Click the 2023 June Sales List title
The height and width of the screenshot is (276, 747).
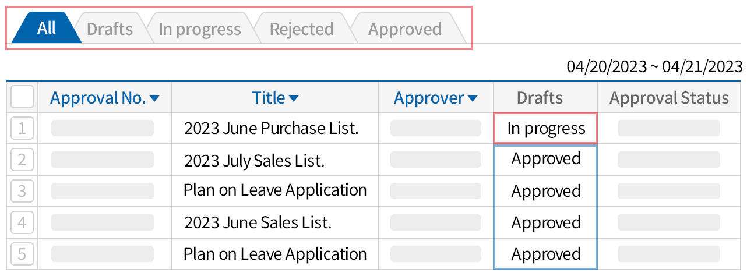pos(258,222)
